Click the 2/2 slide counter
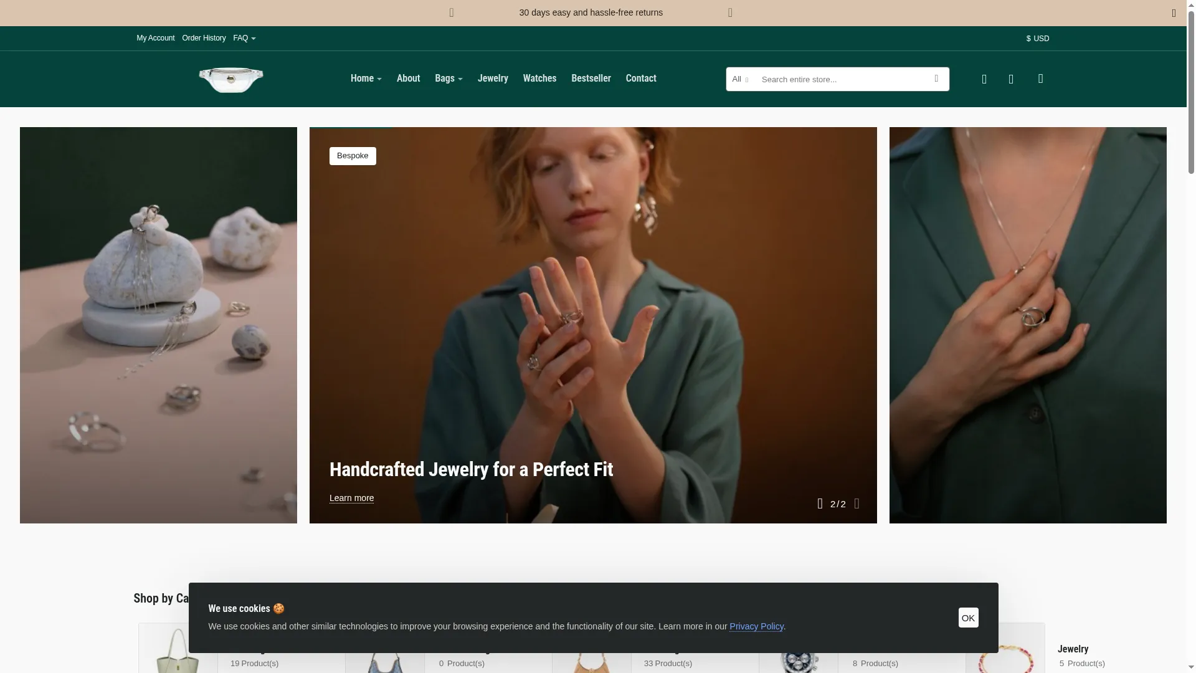Screen dimensions: 1196x673 pos(838,504)
